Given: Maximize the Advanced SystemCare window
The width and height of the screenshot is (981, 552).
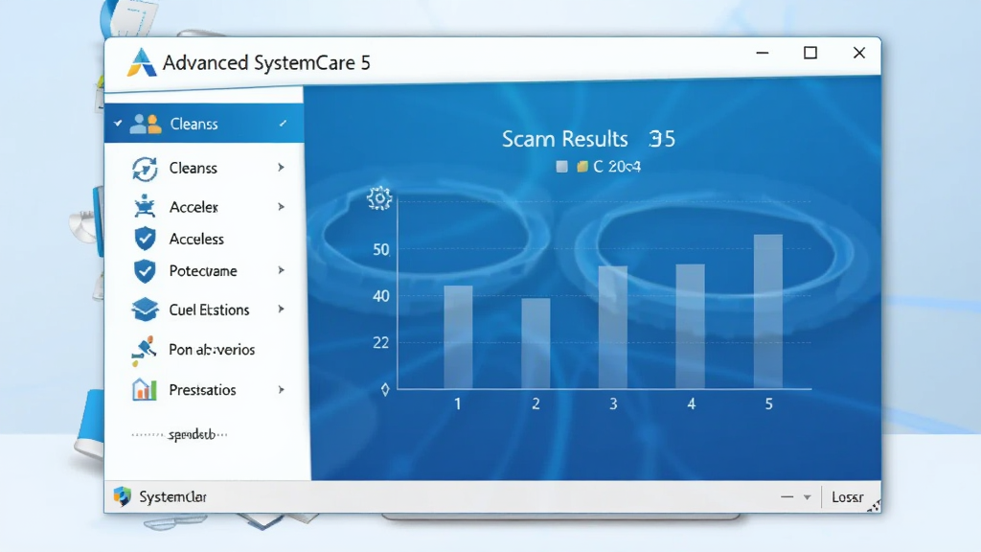Looking at the screenshot, I should [x=810, y=54].
